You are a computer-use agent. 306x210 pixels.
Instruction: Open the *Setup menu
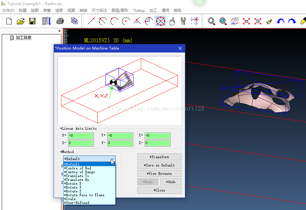139,10
